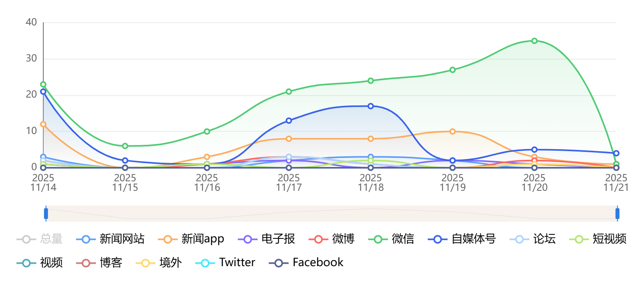This screenshot has height=284, width=642.
Task: Toggle the 博客 legend entry
Action: click(99, 263)
